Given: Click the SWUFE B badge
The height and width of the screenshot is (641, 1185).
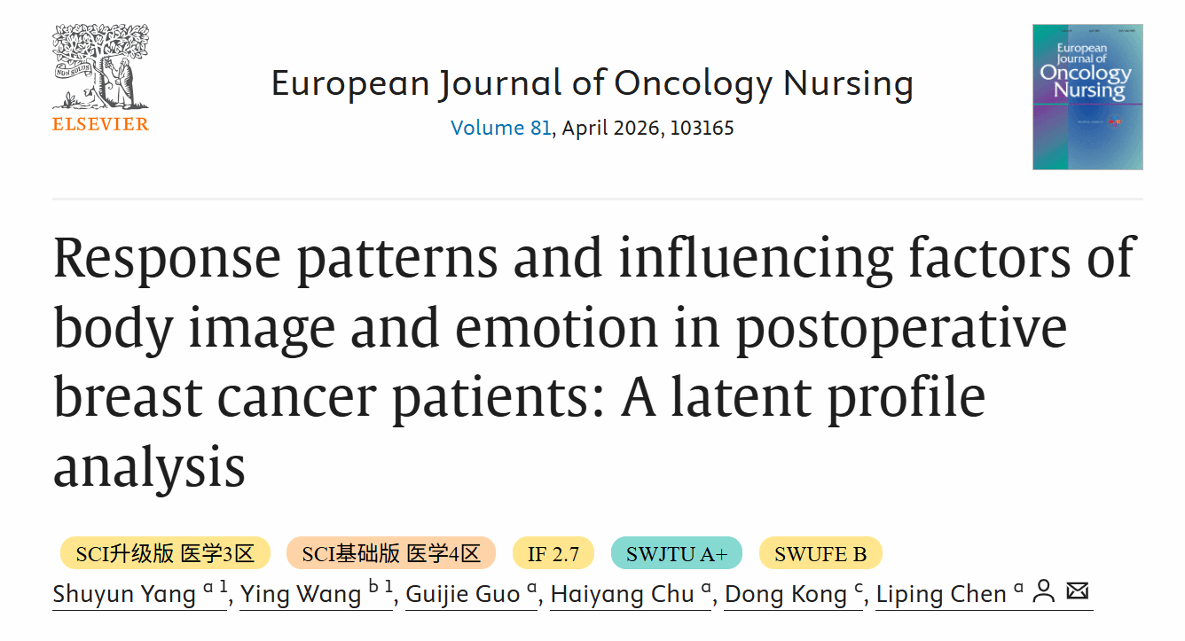Looking at the screenshot, I should [820, 554].
